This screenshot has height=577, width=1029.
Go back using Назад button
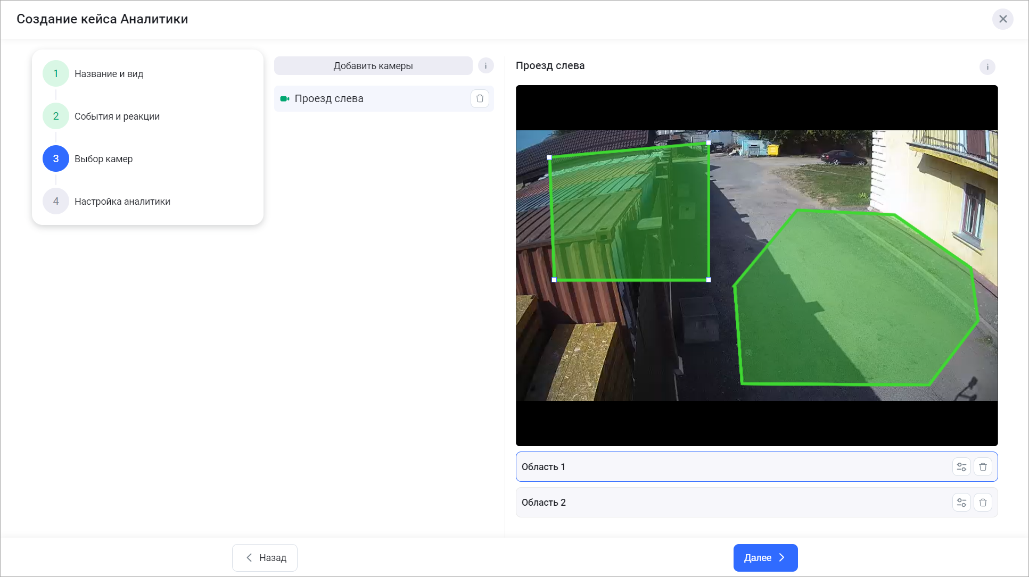pos(265,558)
